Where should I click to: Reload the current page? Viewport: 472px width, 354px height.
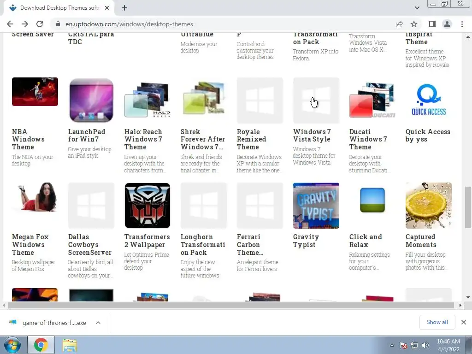pyautogui.click(x=40, y=24)
